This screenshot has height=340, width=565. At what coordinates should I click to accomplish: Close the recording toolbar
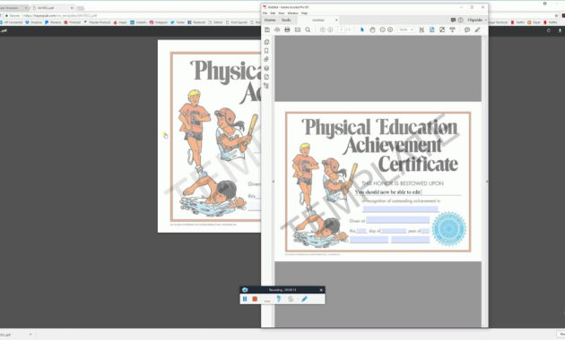[321, 290]
